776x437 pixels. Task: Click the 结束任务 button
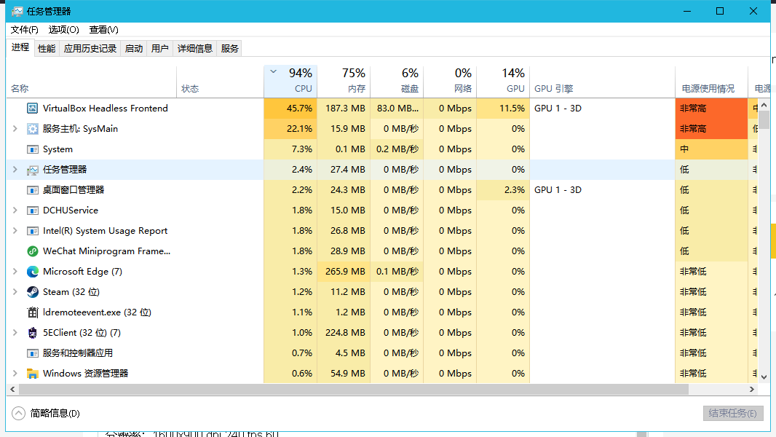click(x=732, y=413)
